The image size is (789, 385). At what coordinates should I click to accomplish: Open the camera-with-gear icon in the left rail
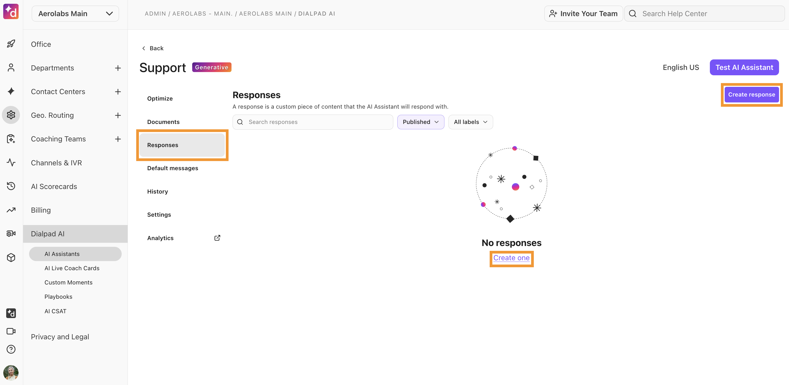11,234
